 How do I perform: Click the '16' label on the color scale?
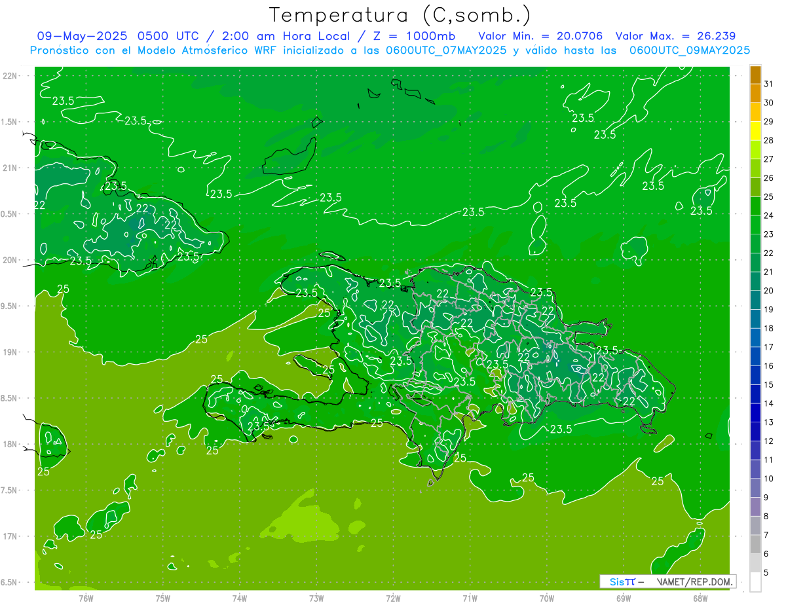pos(768,365)
